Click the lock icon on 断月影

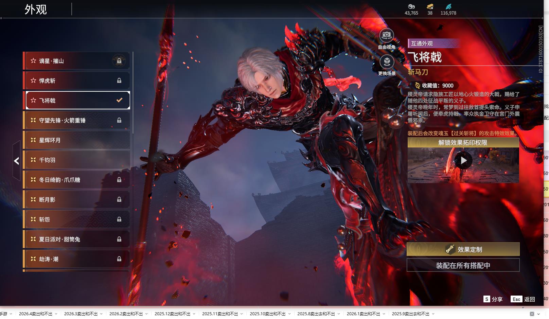[119, 199]
